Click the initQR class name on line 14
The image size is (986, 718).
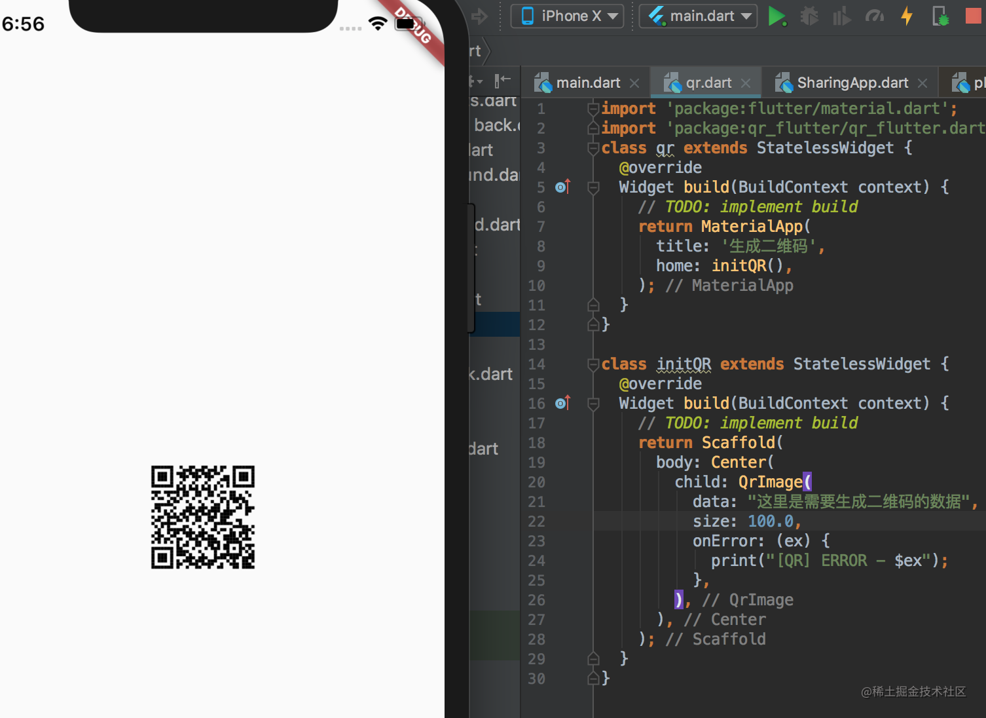[x=684, y=364]
